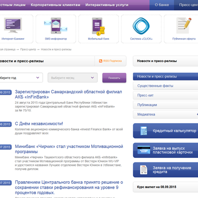
Task: Expand the 'Выберите месяц' dropdown
Action: (73, 78)
